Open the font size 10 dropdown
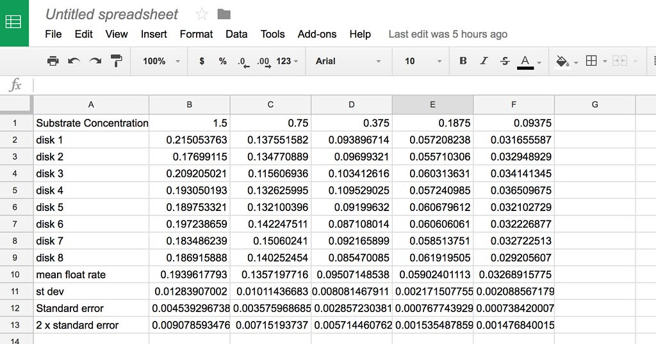 423,61
